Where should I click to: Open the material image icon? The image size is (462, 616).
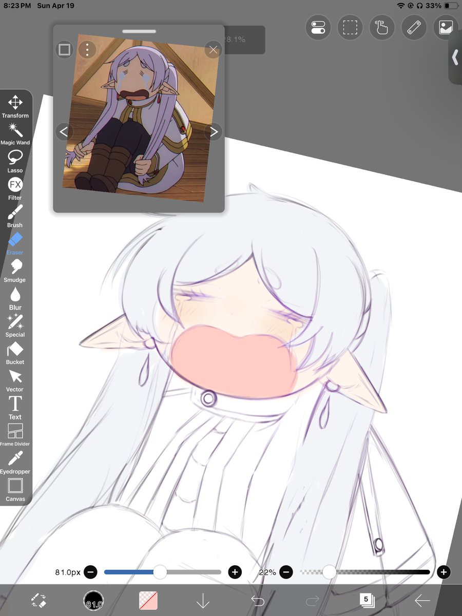click(x=446, y=27)
